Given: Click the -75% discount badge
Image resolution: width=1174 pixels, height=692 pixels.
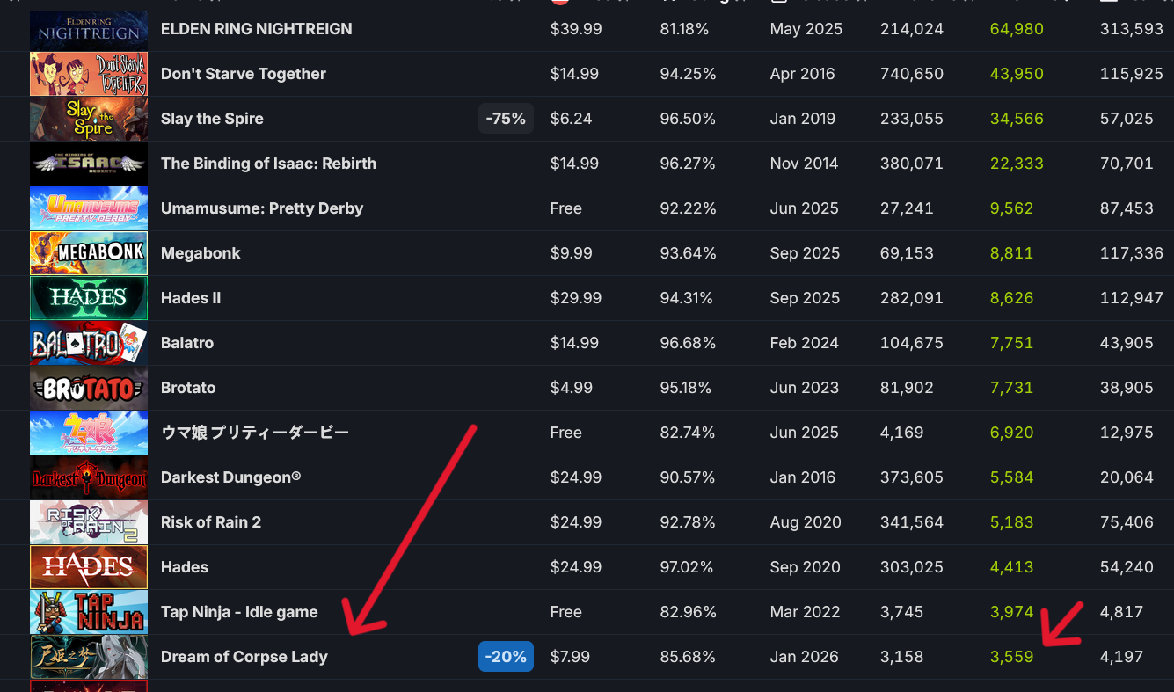Looking at the screenshot, I should [x=506, y=119].
